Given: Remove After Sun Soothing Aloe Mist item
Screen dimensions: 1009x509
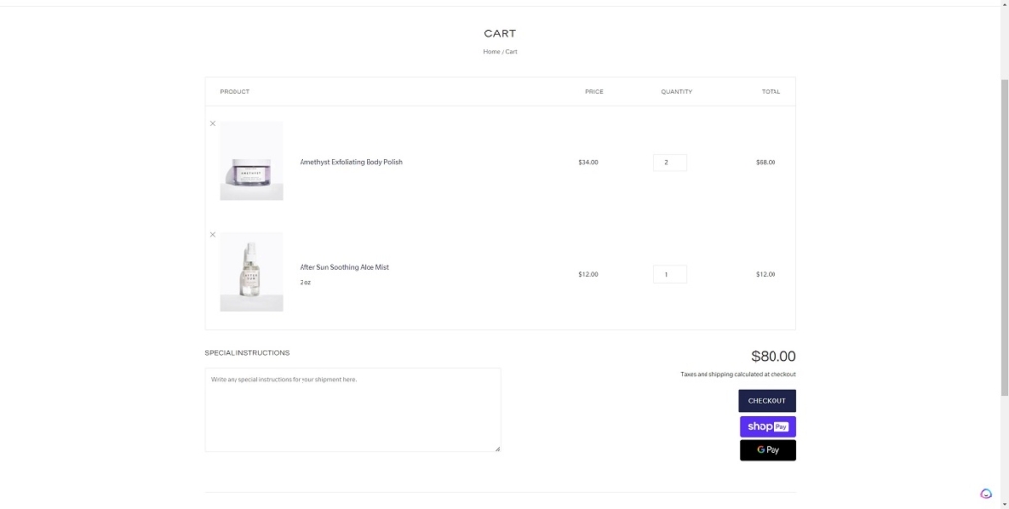Looking at the screenshot, I should click(x=212, y=235).
